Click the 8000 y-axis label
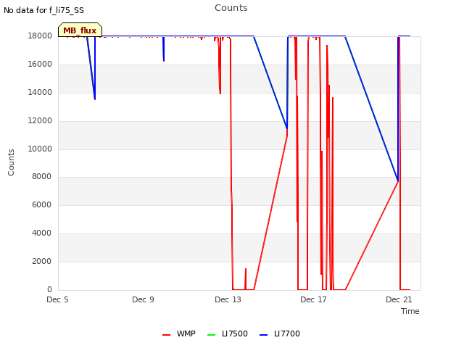 tap(41, 177)
